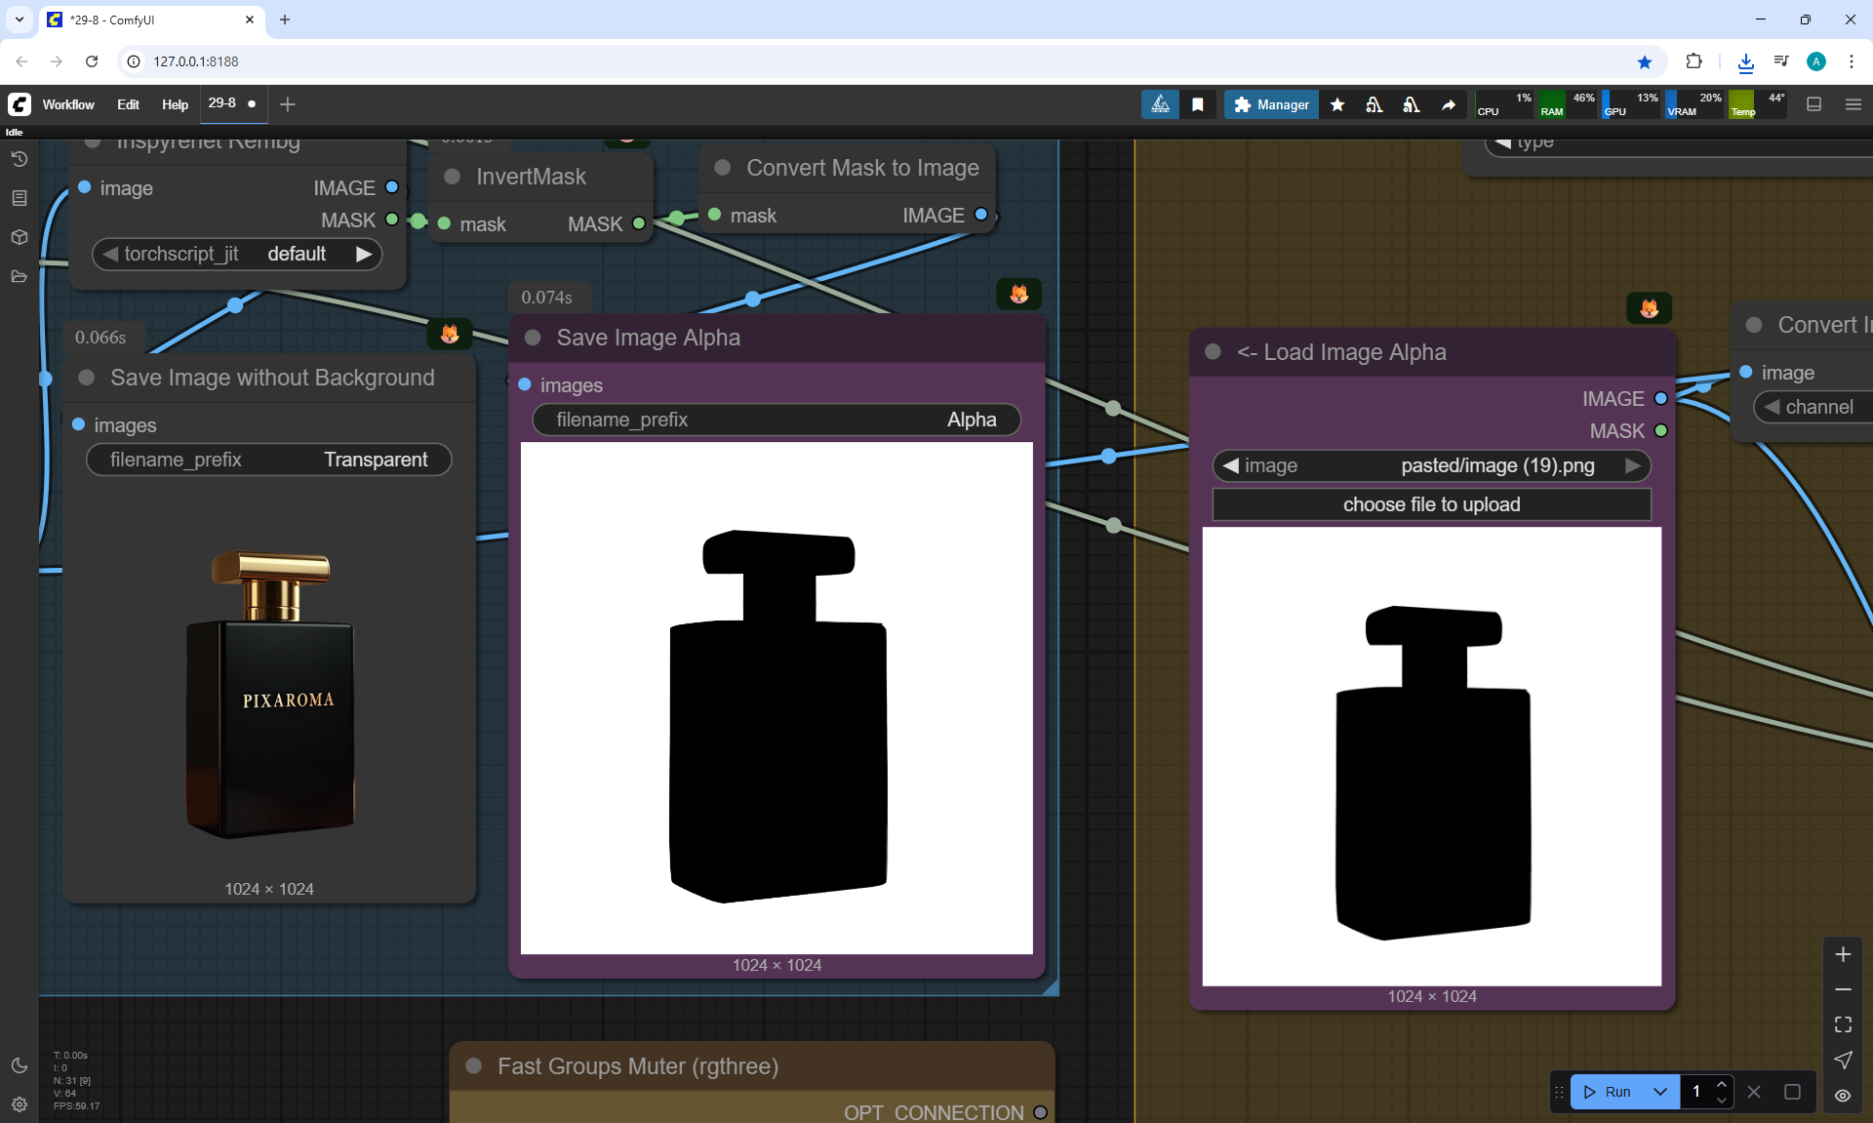Open the Run button dropdown arrow
Viewport: 1873px width, 1123px height.
click(x=1660, y=1092)
